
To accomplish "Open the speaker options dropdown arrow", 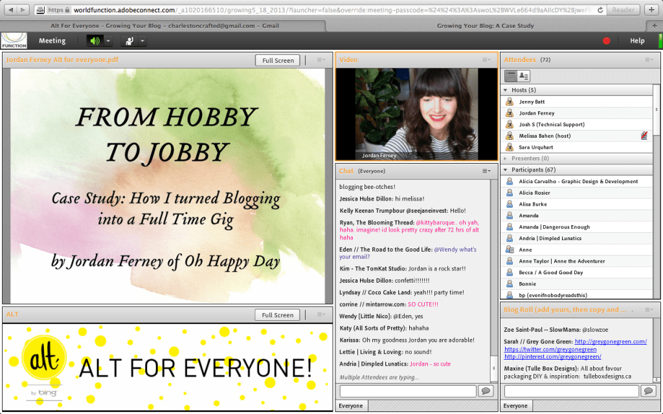I will click(108, 41).
